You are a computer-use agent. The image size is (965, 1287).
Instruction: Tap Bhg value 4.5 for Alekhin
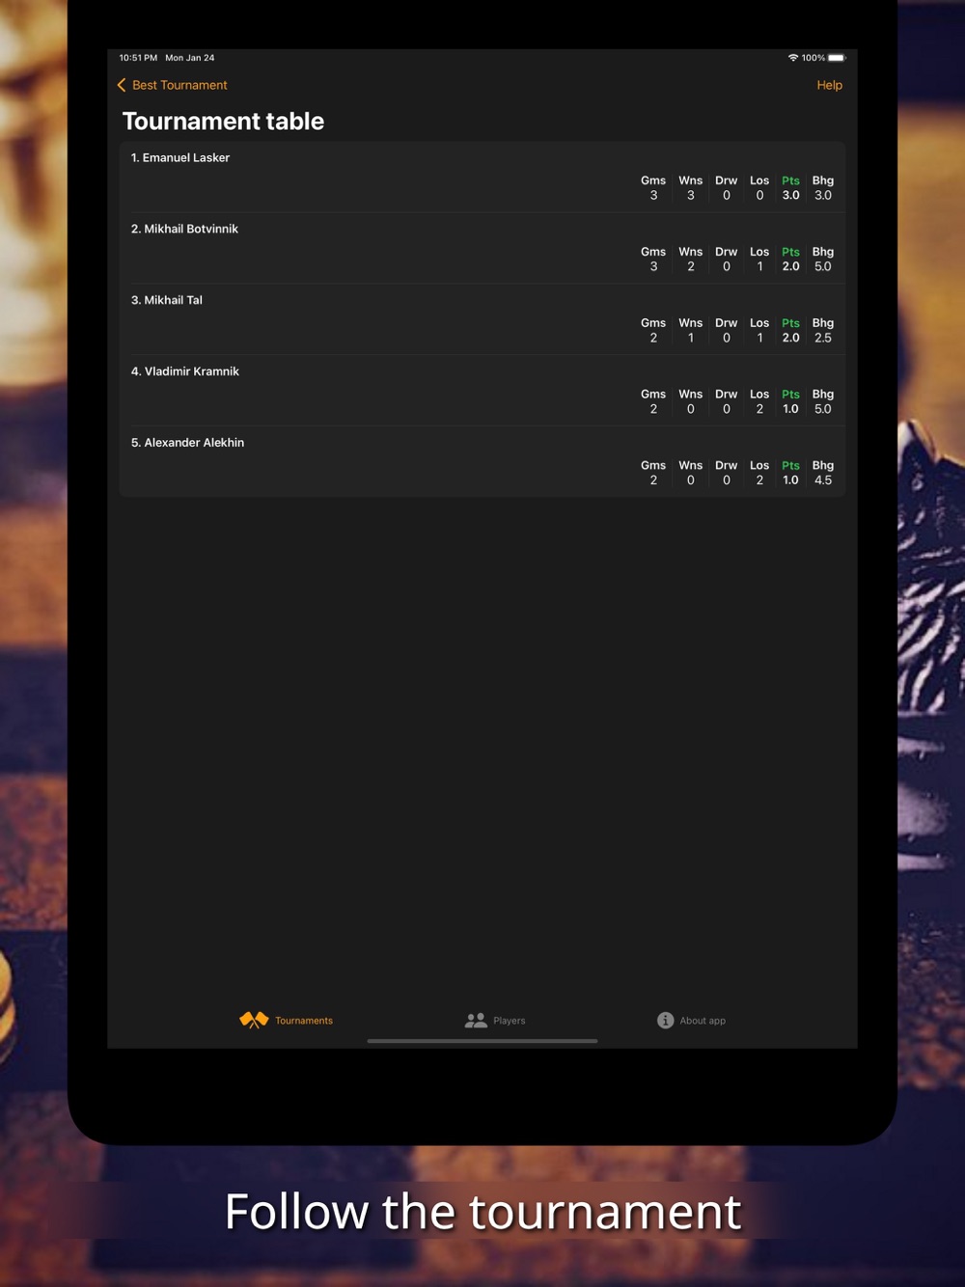[823, 479]
